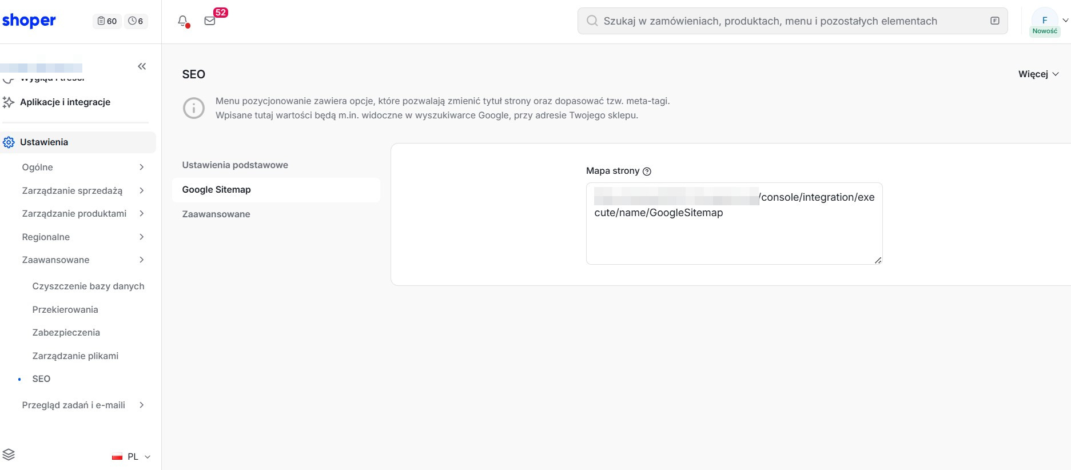Expand Przegląd zadań i e-maili section
The height and width of the screenshot is (470, 1071).
pos(83,405)
